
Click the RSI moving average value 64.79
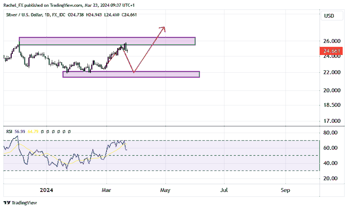[x=33, y=132]
